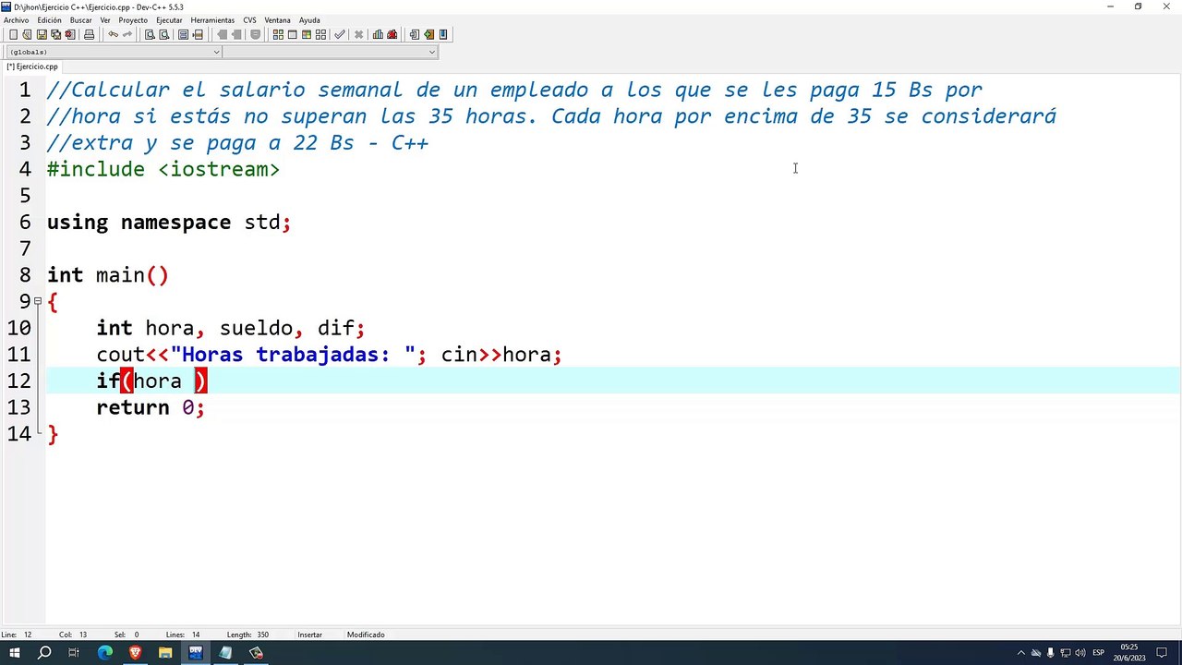Open the Archivo menu
Viewport: 1182px width, 665px height.
tap(16, 20)
